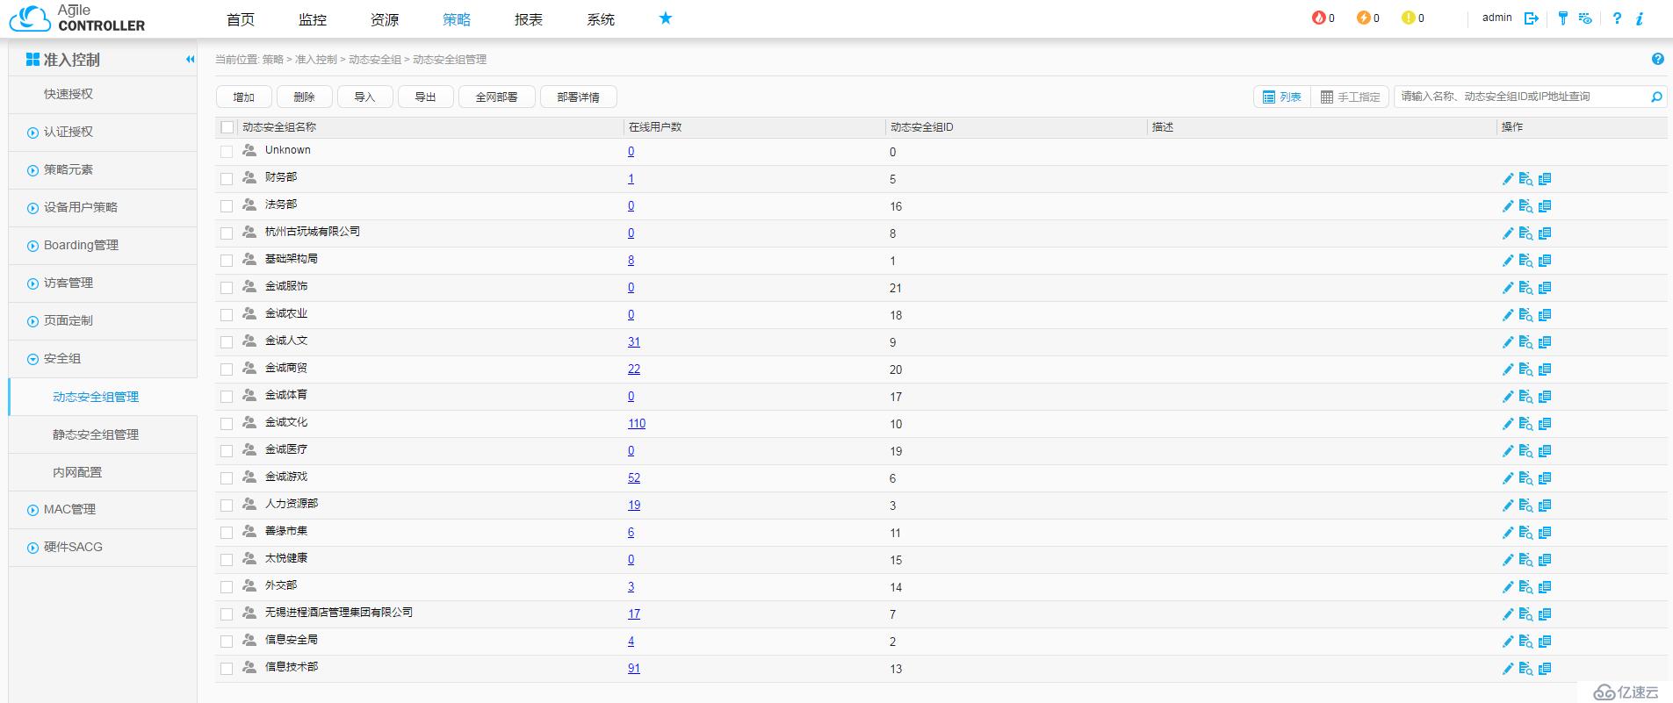This screenshot has height=703, width=1673.
Task: Click the key icon in the top bar
Action: (x=1563, y=18)
